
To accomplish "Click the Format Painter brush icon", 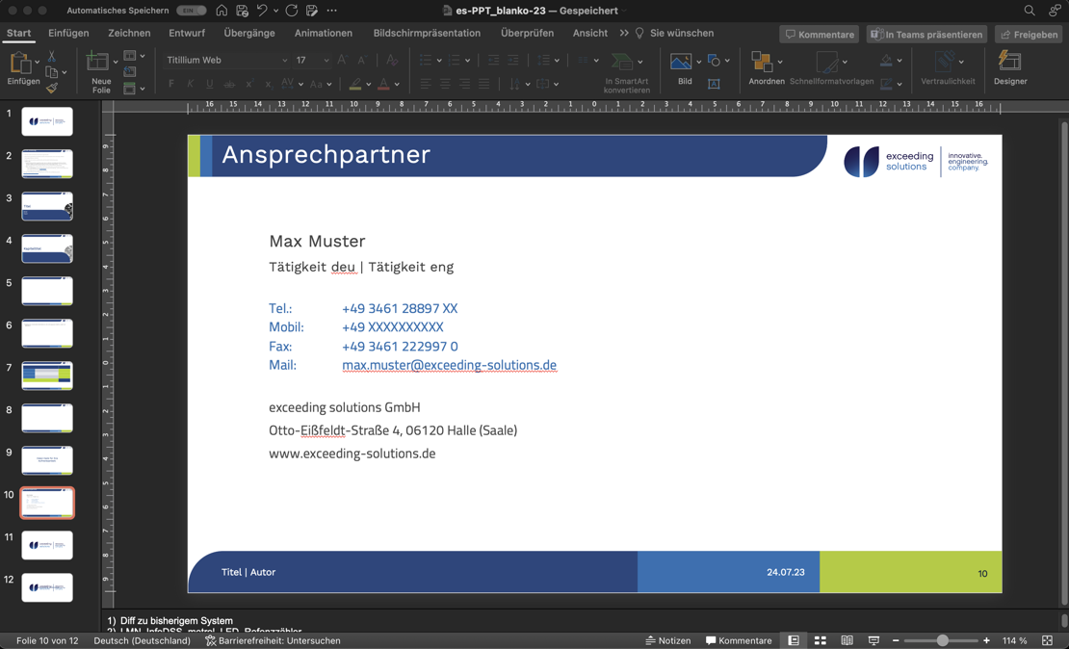I will (x=52, y=89).
